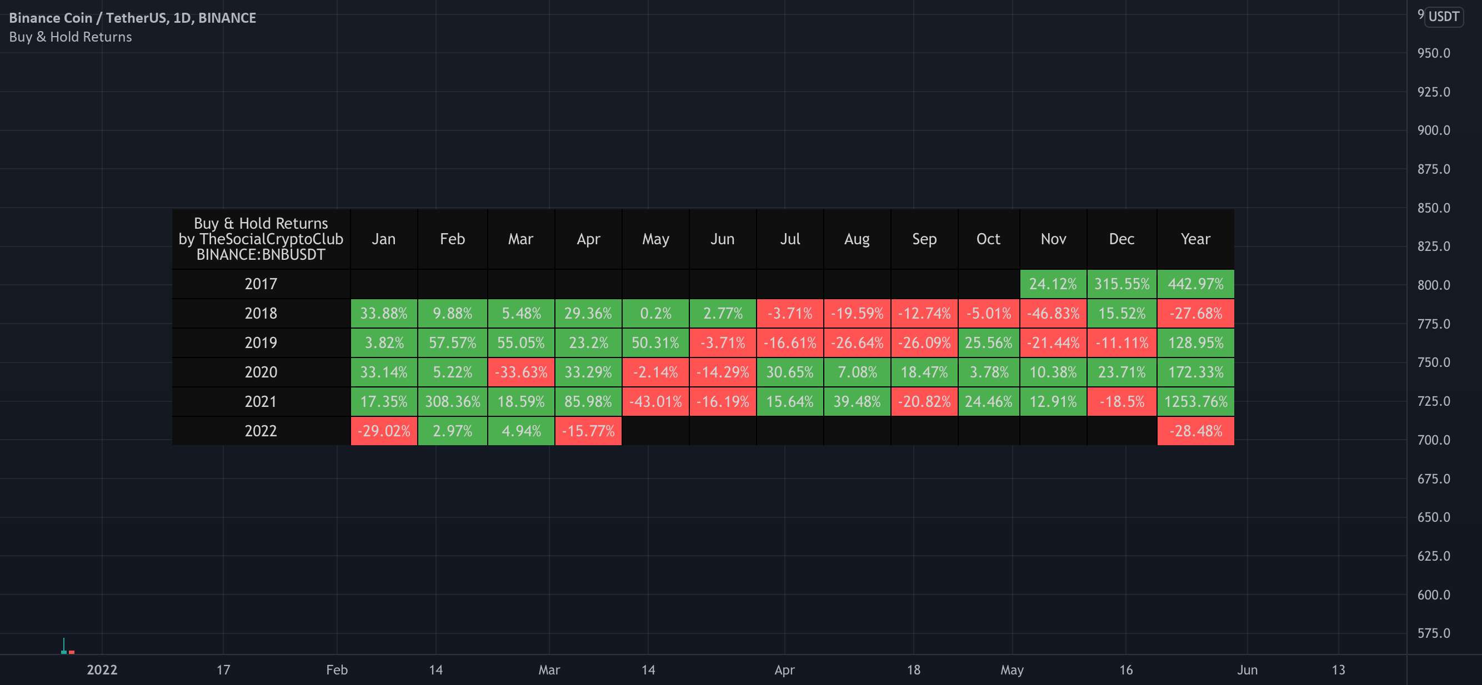The width and height of the screenshot is (1482, 685).
Task: Click the 2021 Feb cell 308.36%
Action: [452, 401]
